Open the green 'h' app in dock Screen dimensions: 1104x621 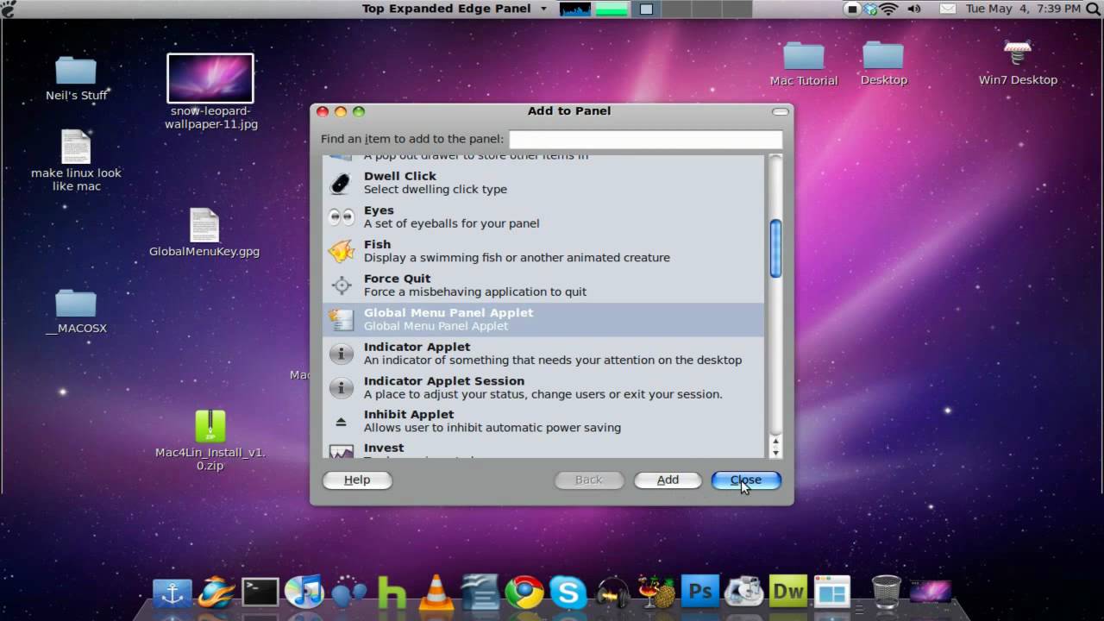(x=392, y=593)
